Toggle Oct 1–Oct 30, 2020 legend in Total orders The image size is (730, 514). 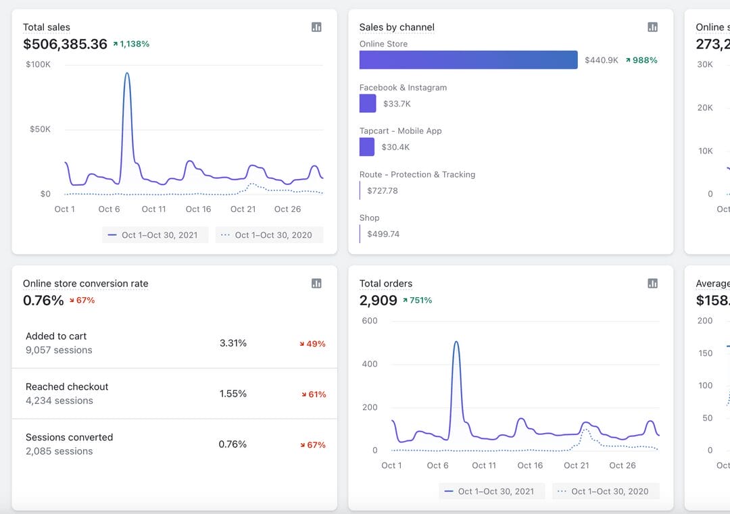point(605,491)
